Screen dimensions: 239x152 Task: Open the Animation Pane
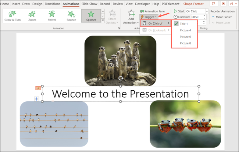point(153,11)
